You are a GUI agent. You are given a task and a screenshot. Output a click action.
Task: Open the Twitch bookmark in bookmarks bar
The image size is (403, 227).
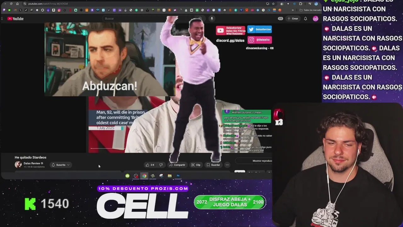pyautogui.click(x=4, y=10)
